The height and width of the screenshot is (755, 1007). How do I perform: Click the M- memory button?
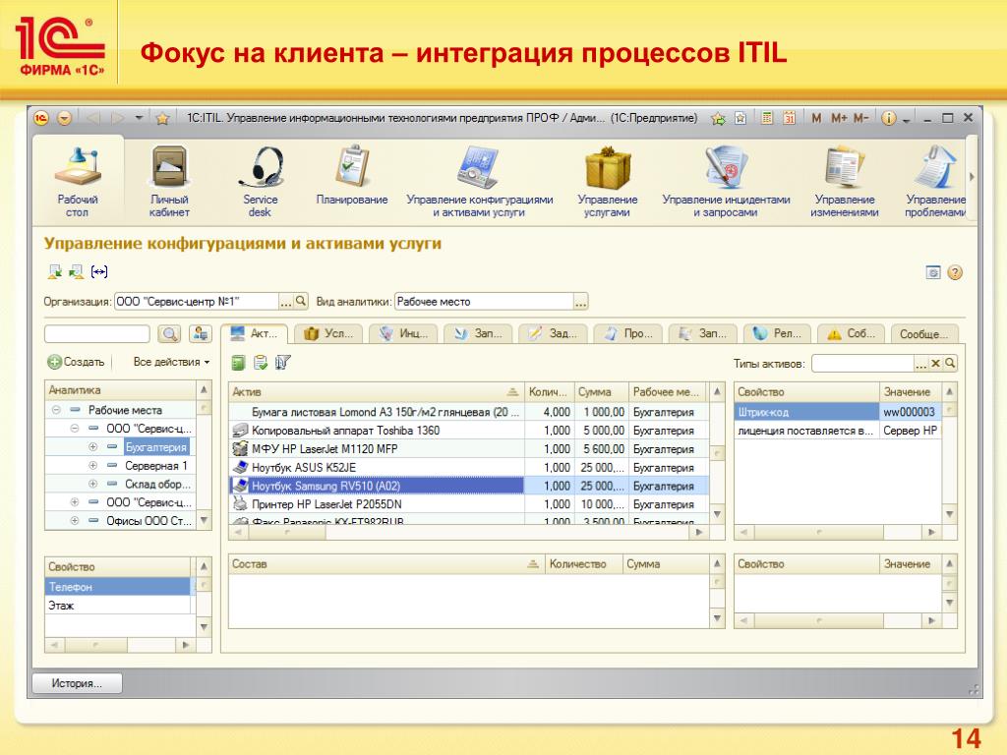coord(861,118)
